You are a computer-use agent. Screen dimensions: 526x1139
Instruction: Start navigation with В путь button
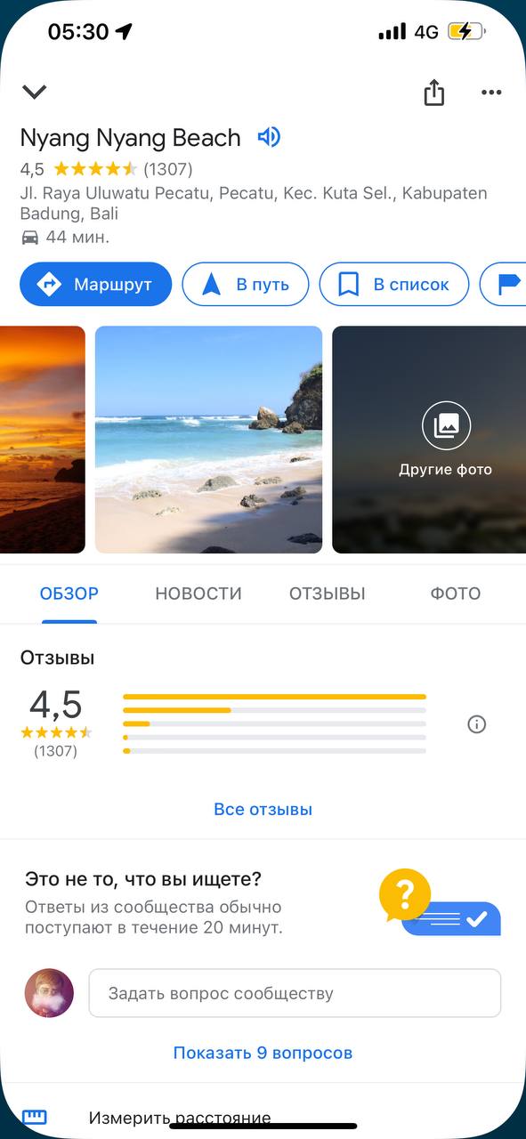[246, 285]
